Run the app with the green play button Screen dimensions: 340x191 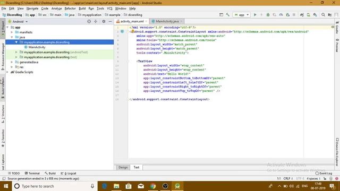[x=255, y=15]
